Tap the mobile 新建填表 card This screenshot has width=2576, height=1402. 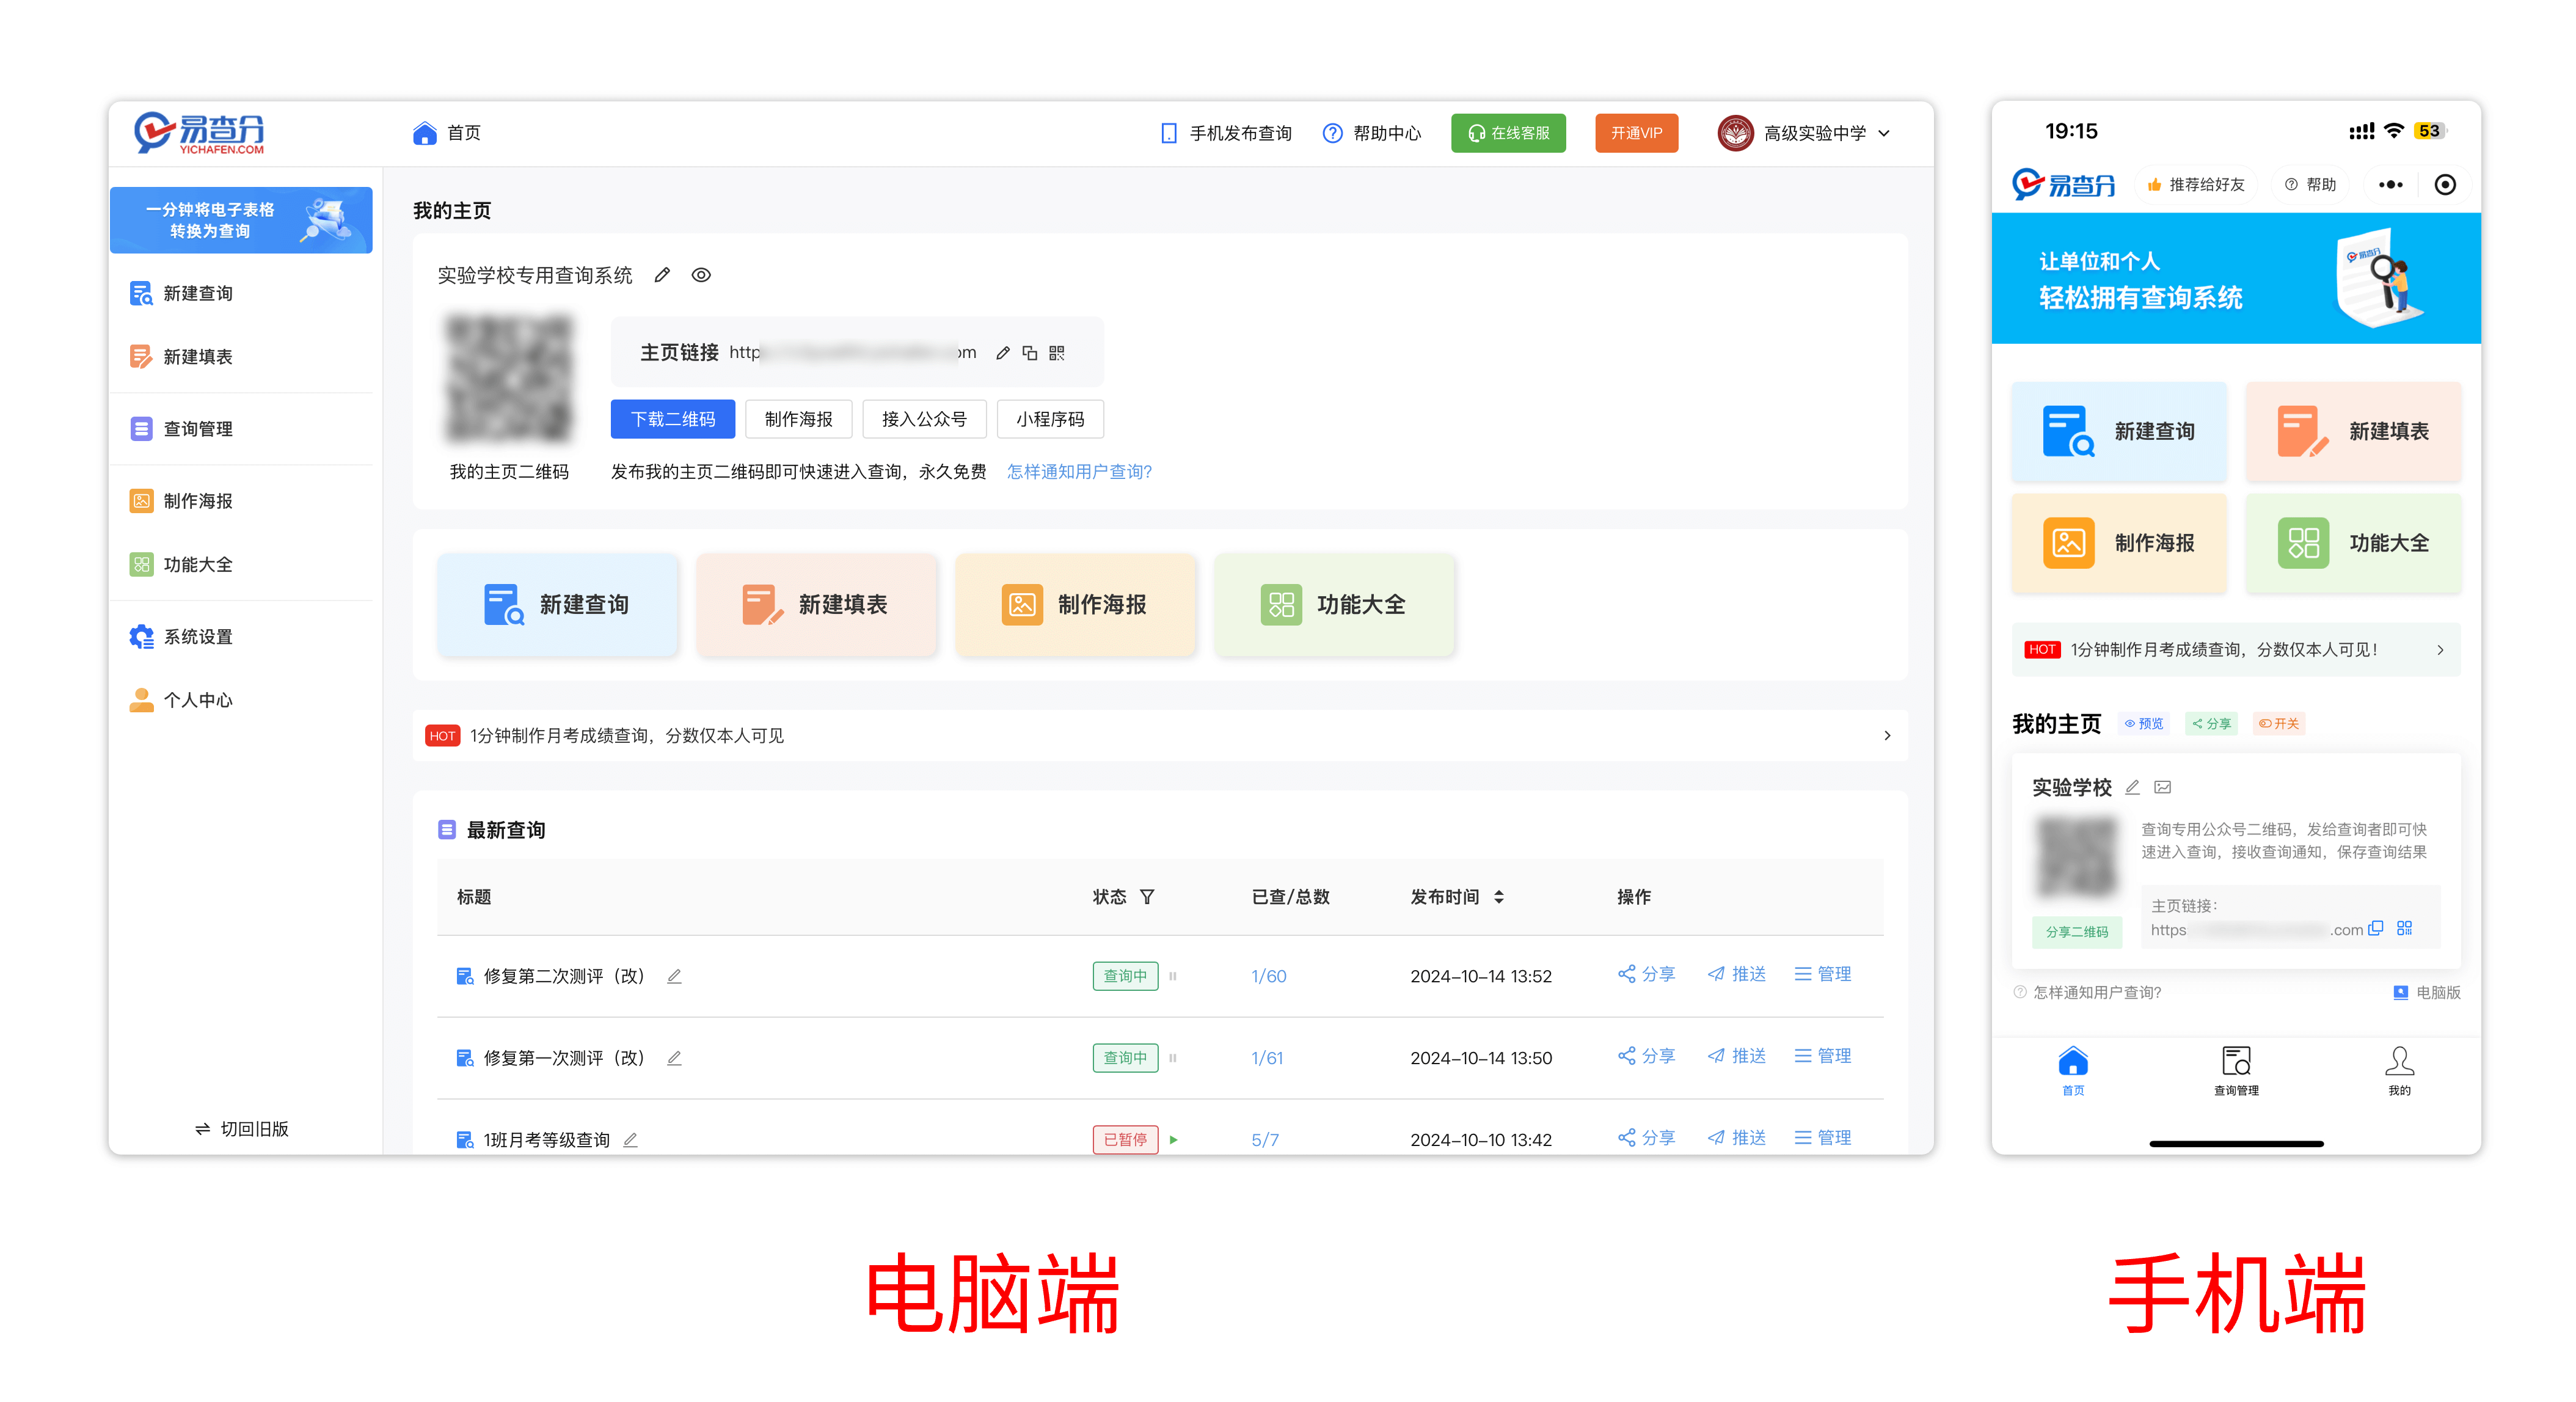pyautogui.click(x=2353, y=431)
